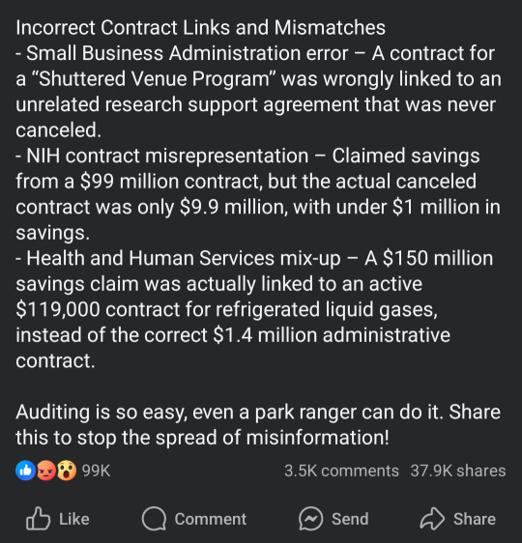Viewport: 522px width, 543px height.
Task: Click the Auditing is so easy sentence
Action: [x=258, y=424]
